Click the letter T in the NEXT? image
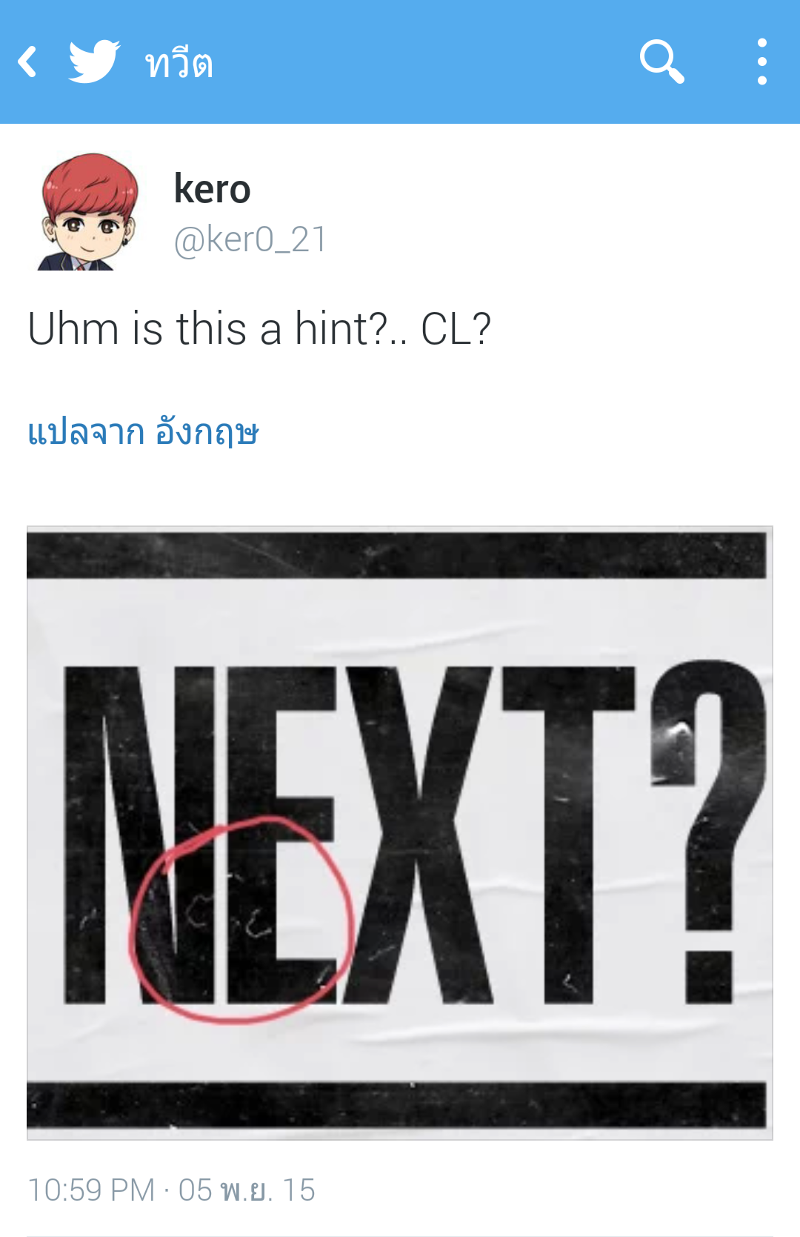800x1237 pixels. coord(569,835)
